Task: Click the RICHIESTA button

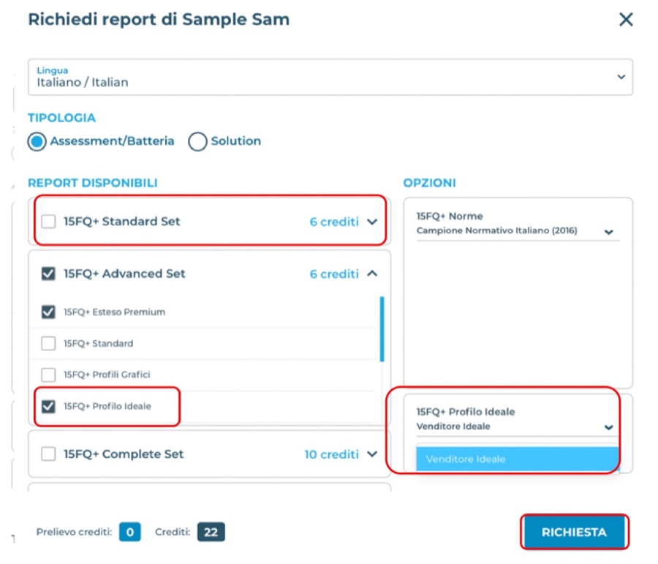Action: point(574,532)
